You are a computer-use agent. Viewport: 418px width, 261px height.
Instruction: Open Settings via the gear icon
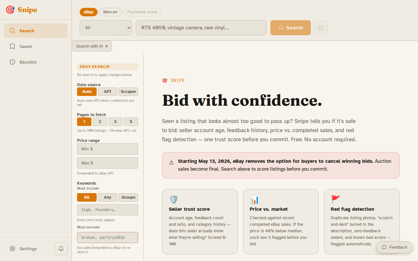click(12, 249)
